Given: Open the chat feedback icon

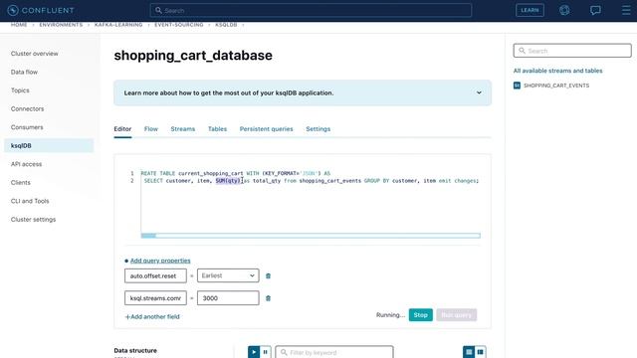Looking at the screenshot, I should (x=595, y=10).
